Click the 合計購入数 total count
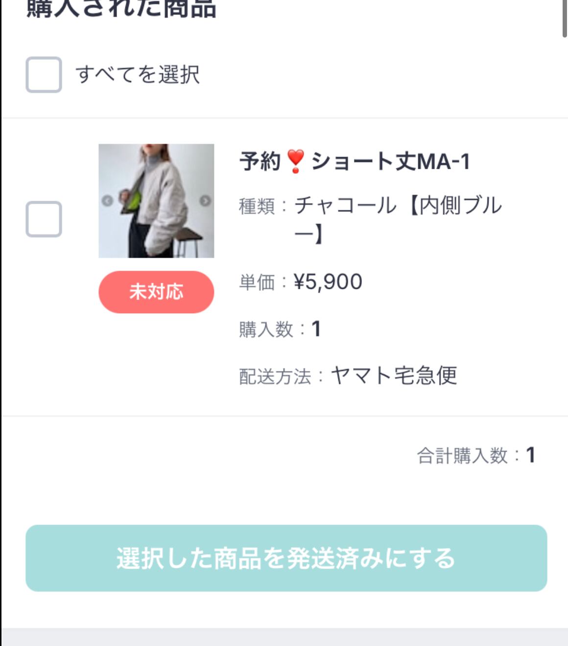The image size is (568, 646). pos(530,455)
